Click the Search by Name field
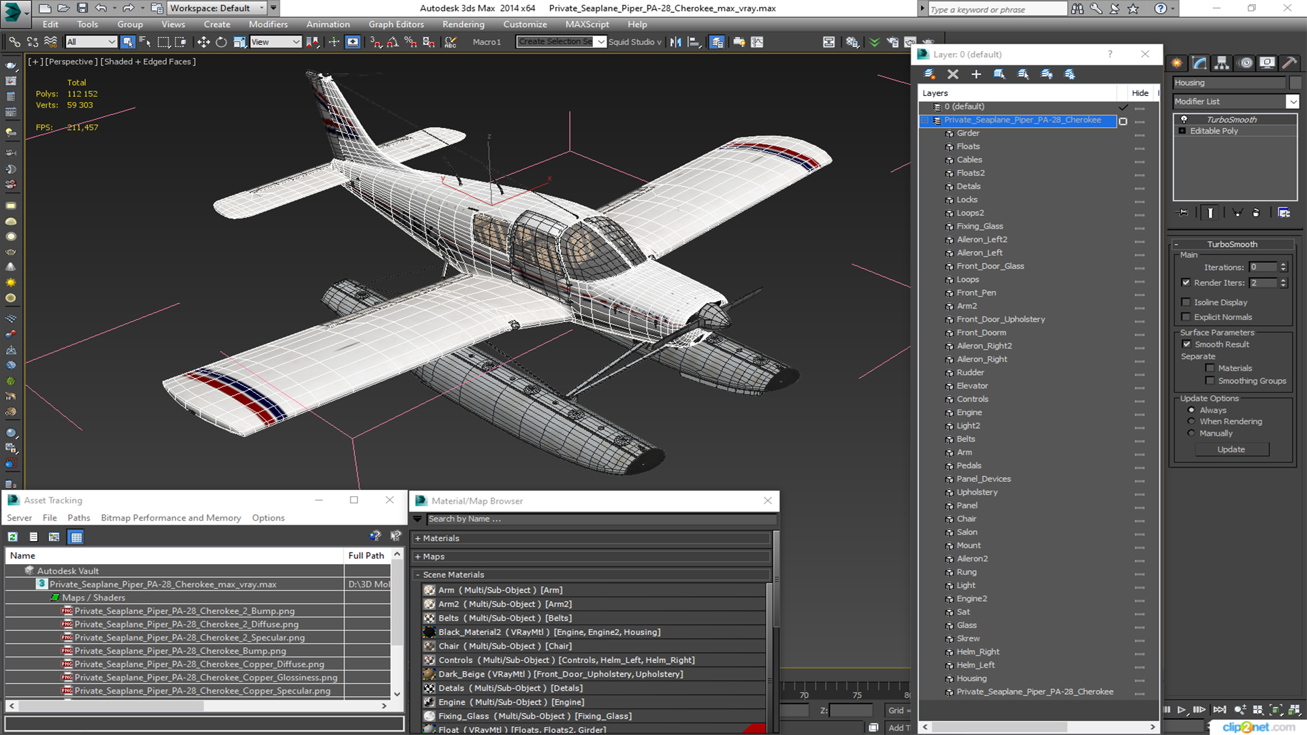Image resolution: width=1307 pixels, height=735 pixels. click(x=600, y=519)
